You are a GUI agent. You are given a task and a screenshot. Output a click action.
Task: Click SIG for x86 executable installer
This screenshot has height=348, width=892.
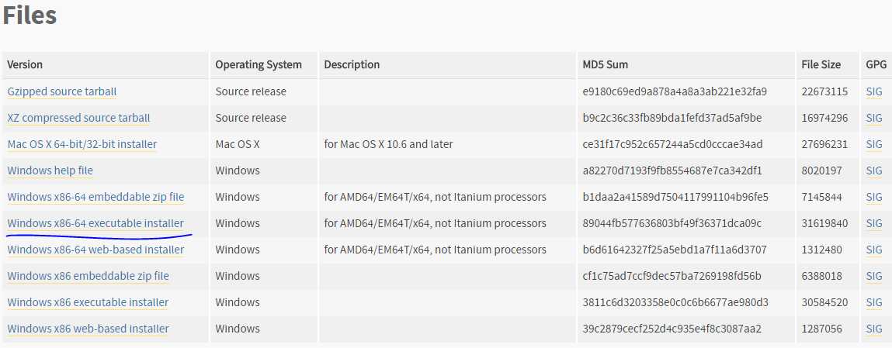(874, 302)
